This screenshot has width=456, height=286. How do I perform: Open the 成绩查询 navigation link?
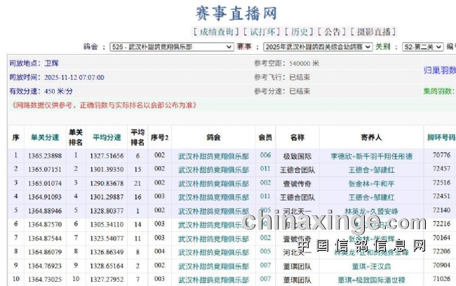tap(214, 32)
